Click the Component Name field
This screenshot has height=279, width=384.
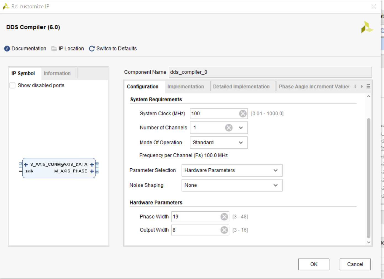270,72
